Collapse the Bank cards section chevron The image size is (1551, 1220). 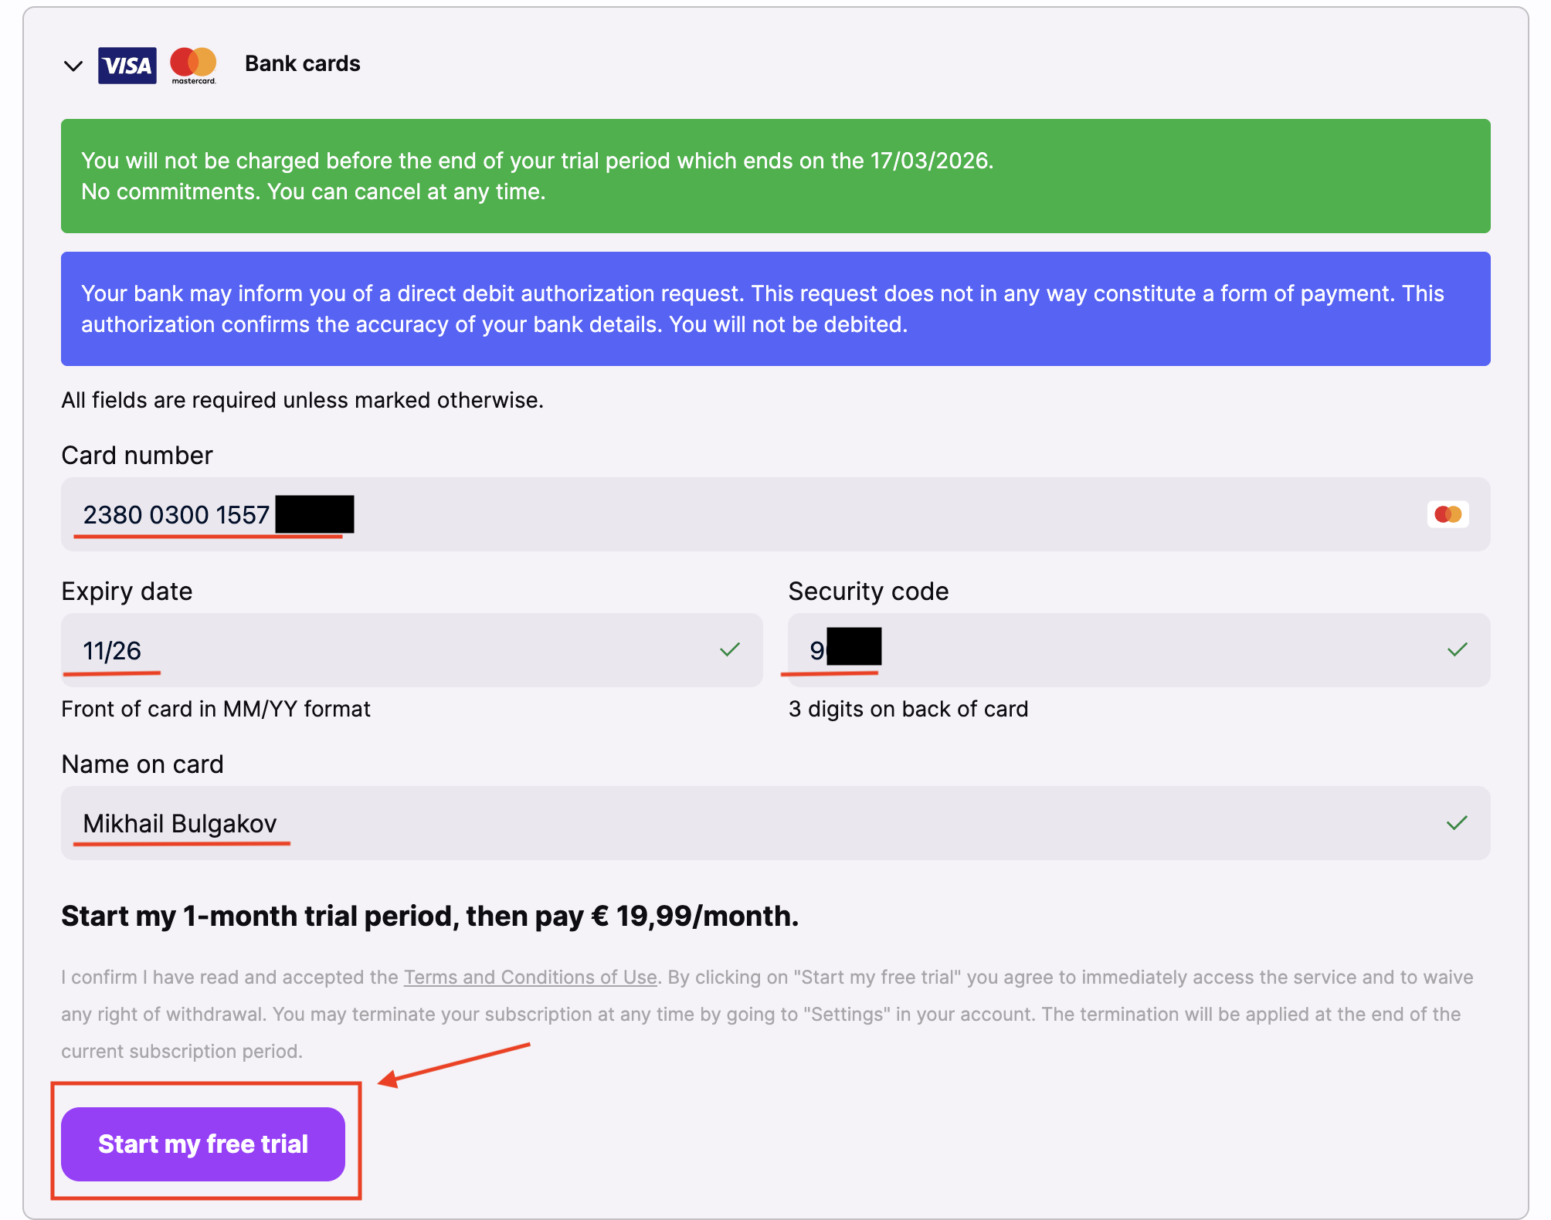(x=73, y=66)
